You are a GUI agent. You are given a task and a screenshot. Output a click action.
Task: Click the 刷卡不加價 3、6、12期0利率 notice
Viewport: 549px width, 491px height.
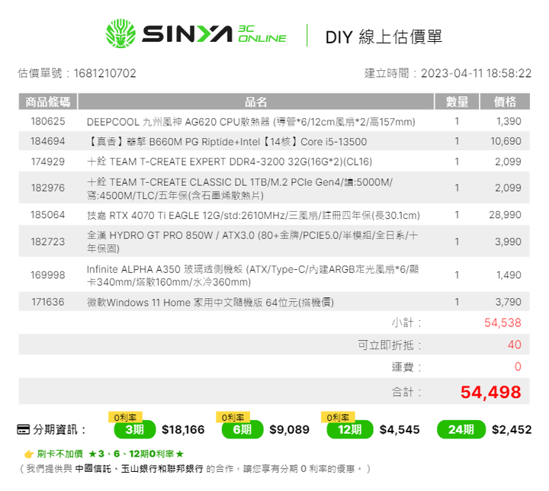111,454
